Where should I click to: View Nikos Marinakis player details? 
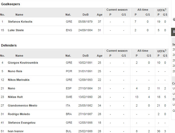(x=19, y=80)
